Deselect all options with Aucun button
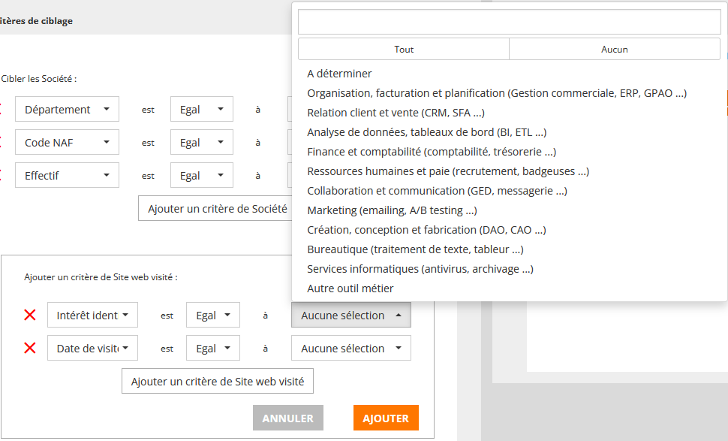The image size is (728, 441). (x=614, y=50)
